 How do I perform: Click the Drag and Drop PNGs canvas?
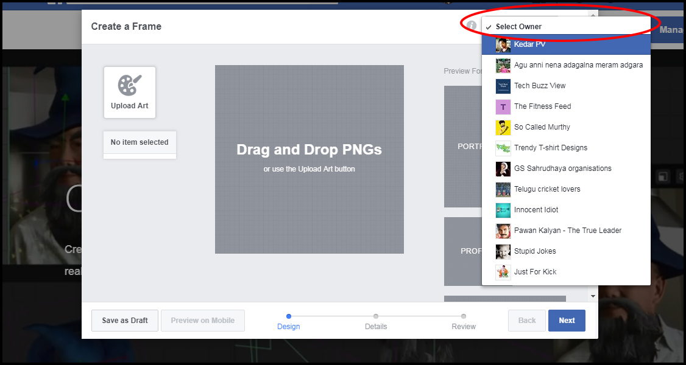tap(309, 159)
